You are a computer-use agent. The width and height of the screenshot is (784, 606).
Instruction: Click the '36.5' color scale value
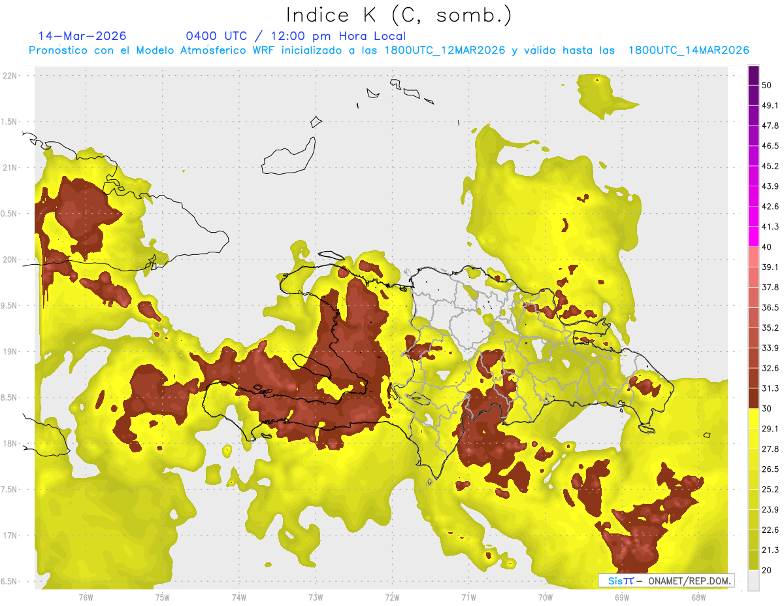[x=770, y=307]
